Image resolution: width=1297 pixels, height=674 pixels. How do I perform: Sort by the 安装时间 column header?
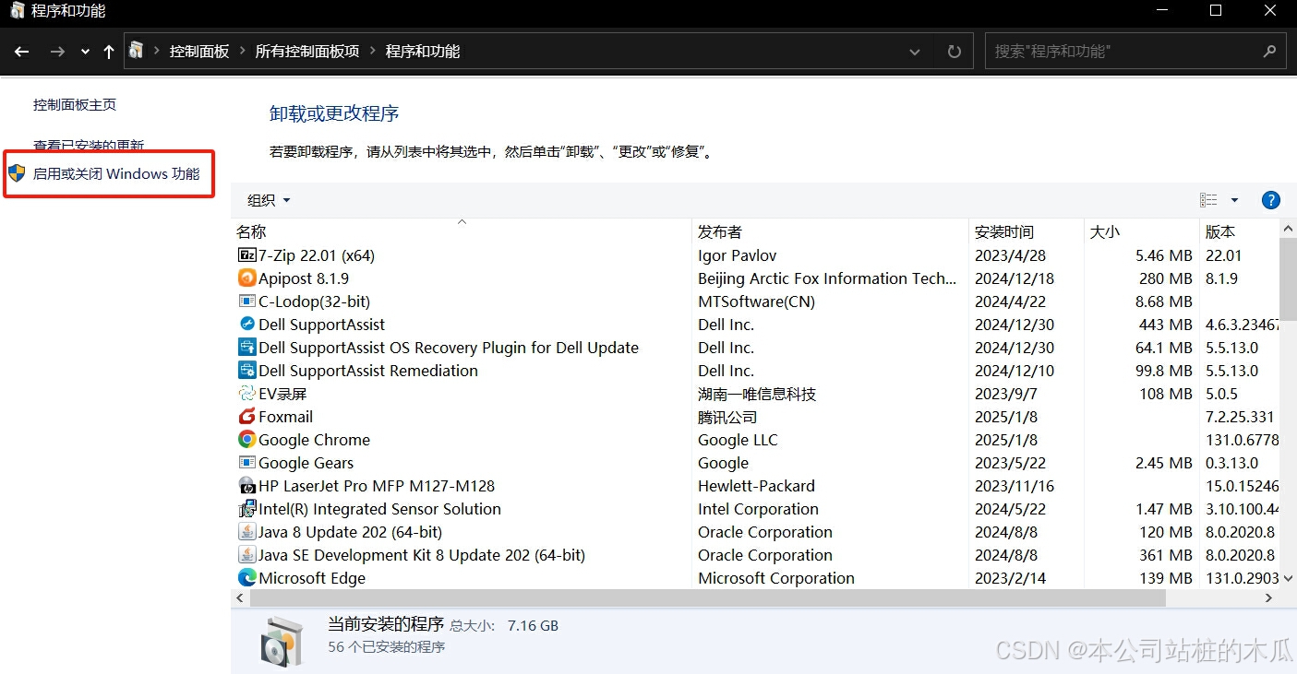pos(1026,231)
